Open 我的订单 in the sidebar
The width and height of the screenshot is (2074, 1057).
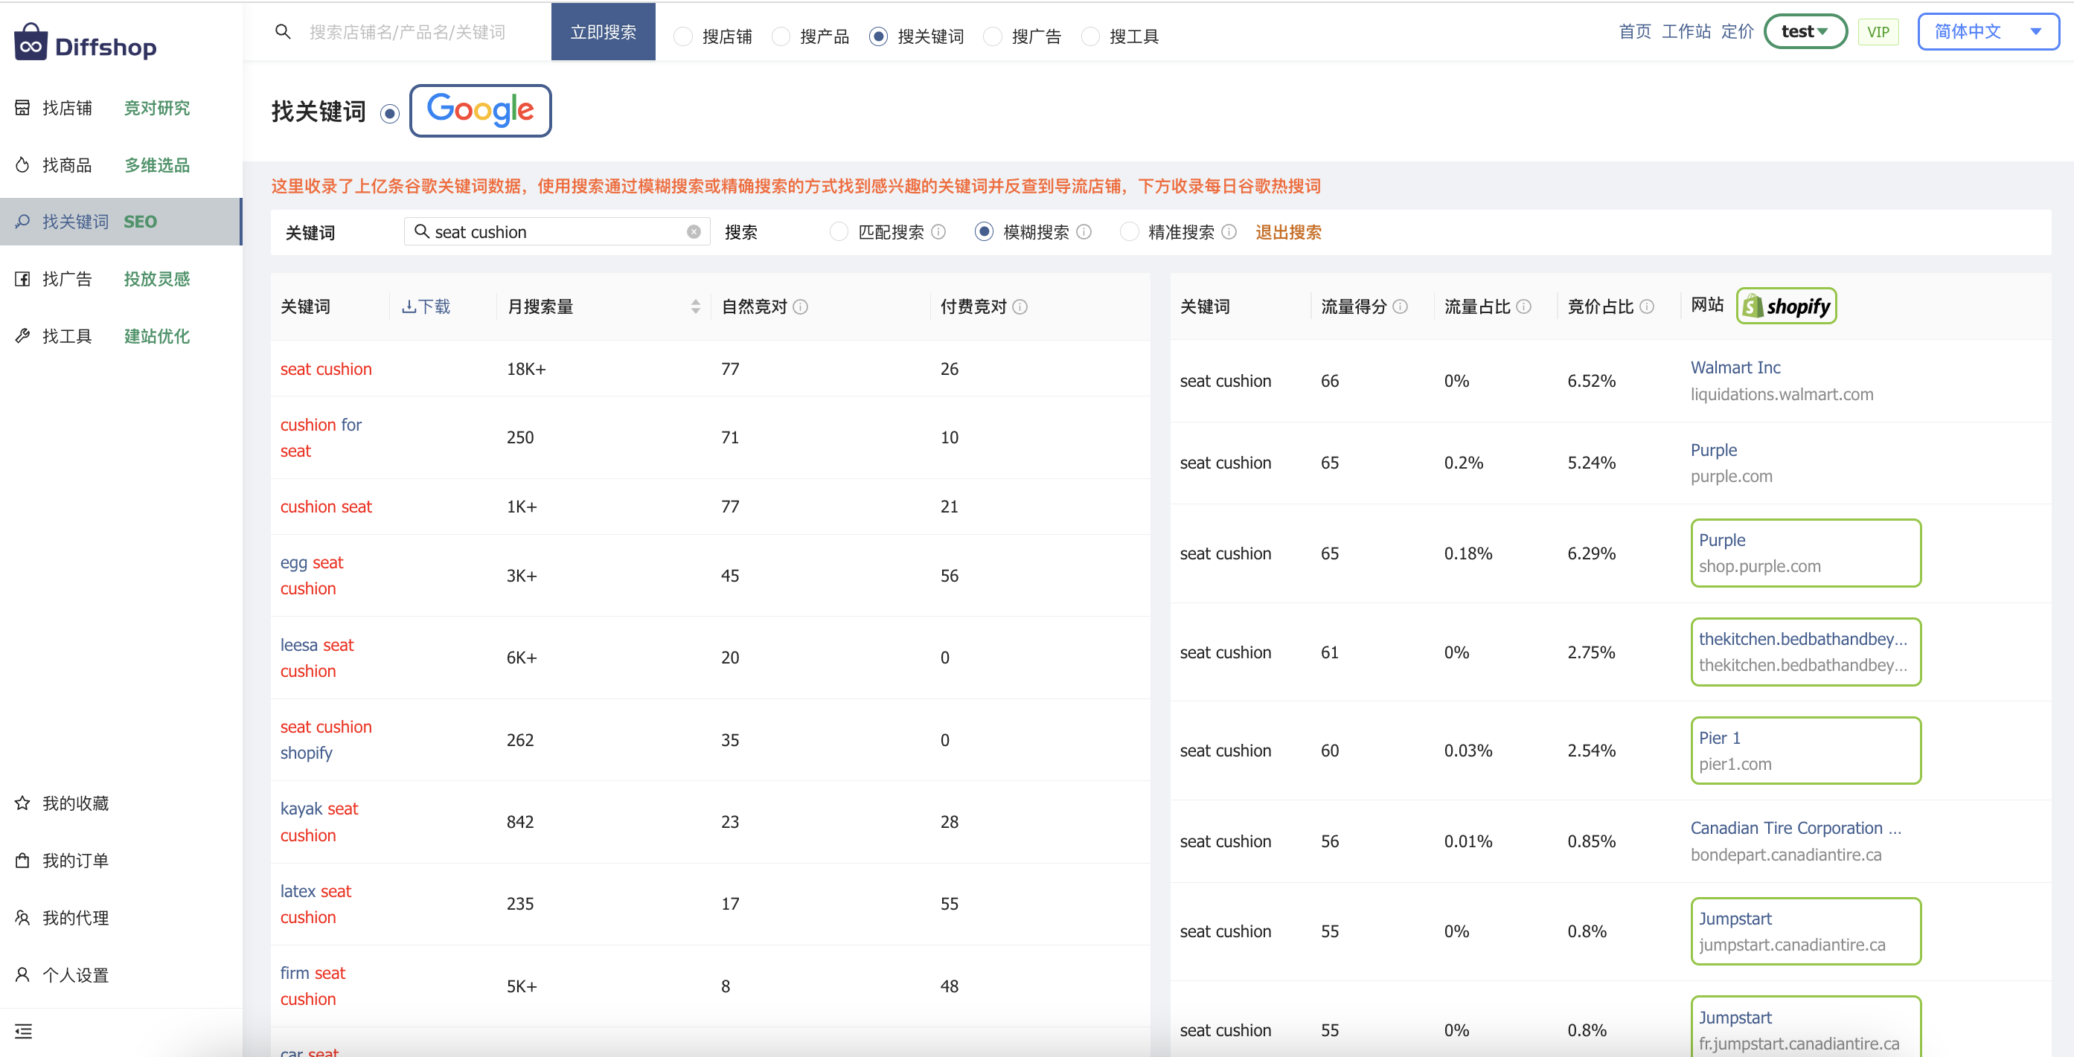click(121, 860)
